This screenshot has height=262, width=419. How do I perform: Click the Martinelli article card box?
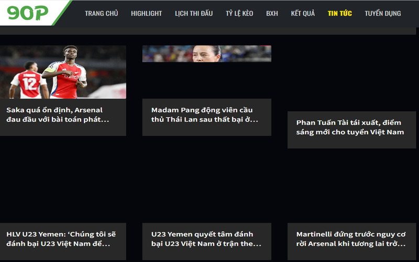(351, 242)
